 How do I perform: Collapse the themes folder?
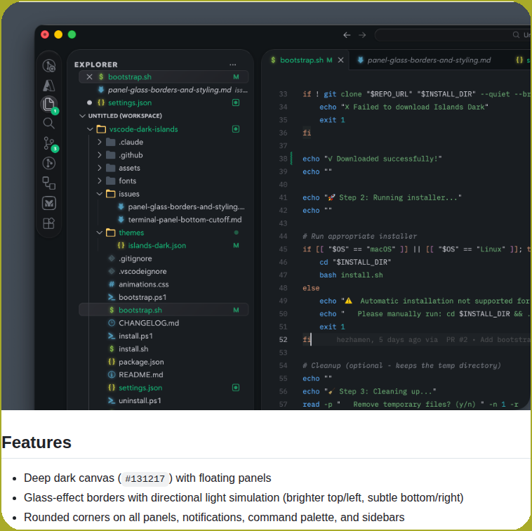(100, 232)
